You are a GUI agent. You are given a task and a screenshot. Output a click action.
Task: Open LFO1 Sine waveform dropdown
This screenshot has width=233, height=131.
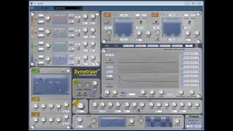tap(80, 127)
